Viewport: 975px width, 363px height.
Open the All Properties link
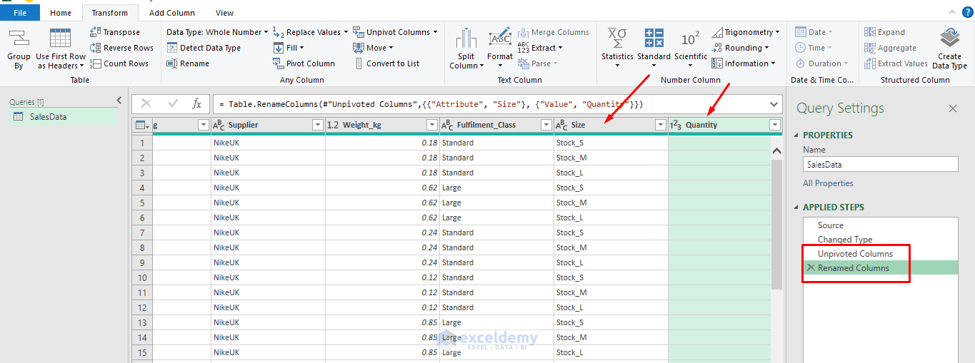tap(828, 183)
